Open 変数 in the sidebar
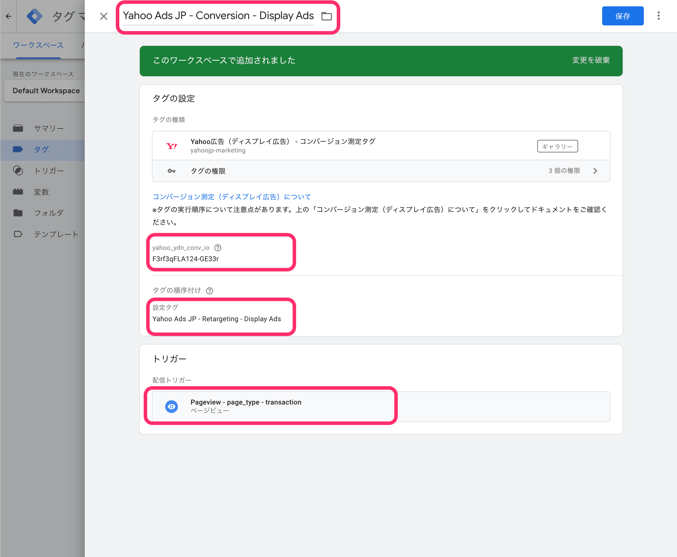 click(x=41, y=192)
